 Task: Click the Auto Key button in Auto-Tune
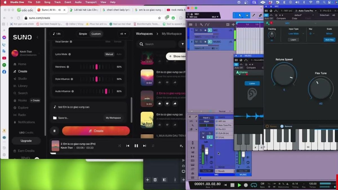click(329, 40)
